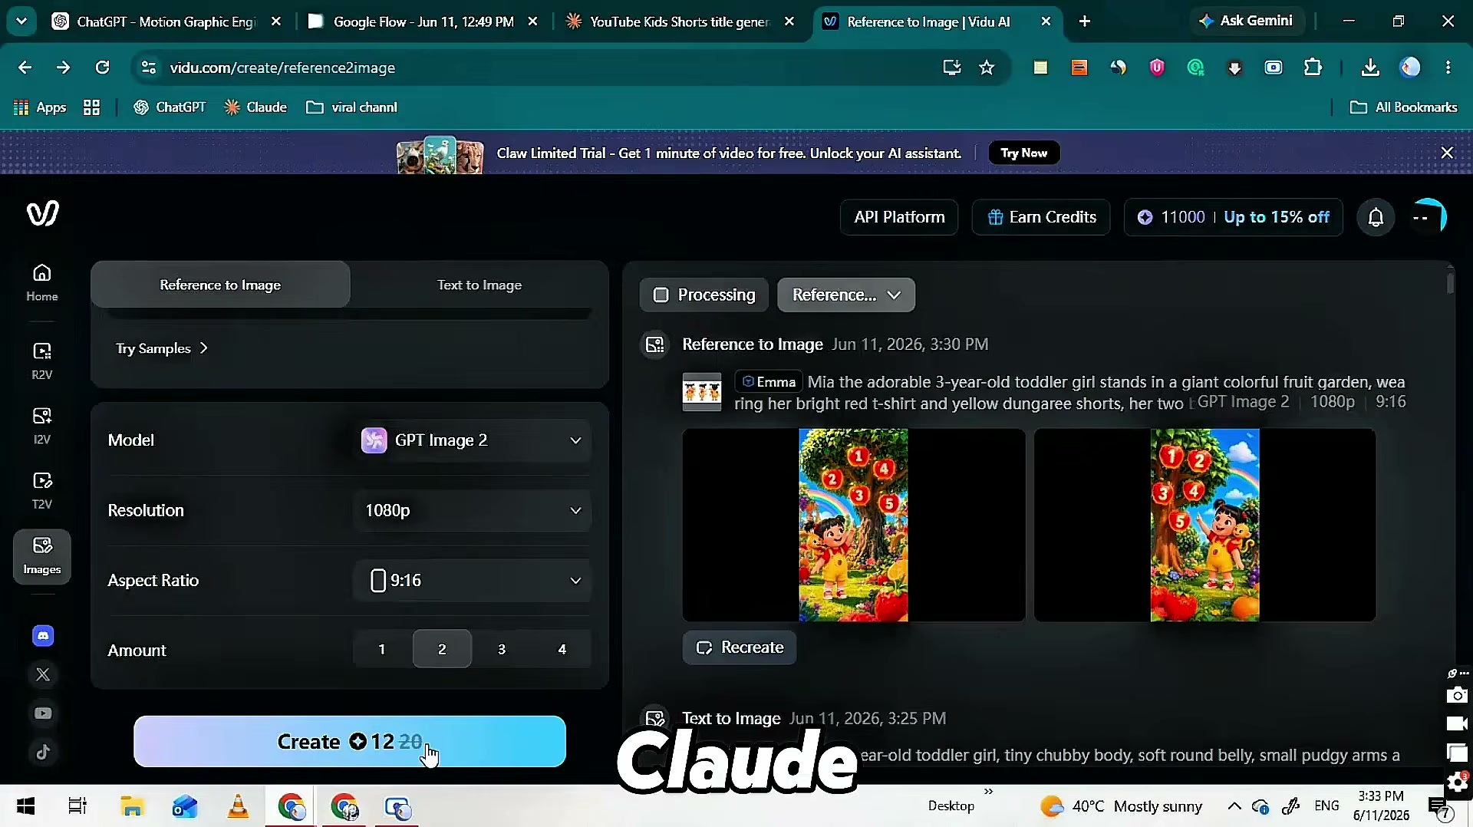Switch to the YouTube Kids Shorts title browser tab
Image resolution: width=1473 pixels, height=827 pixels.
coord(680,21)
